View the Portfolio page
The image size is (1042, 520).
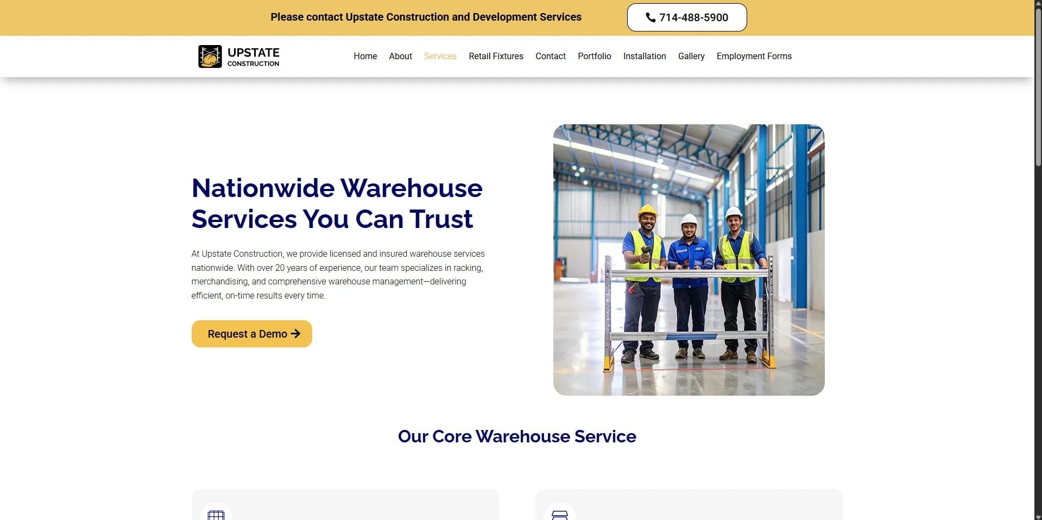pos(594,56)
